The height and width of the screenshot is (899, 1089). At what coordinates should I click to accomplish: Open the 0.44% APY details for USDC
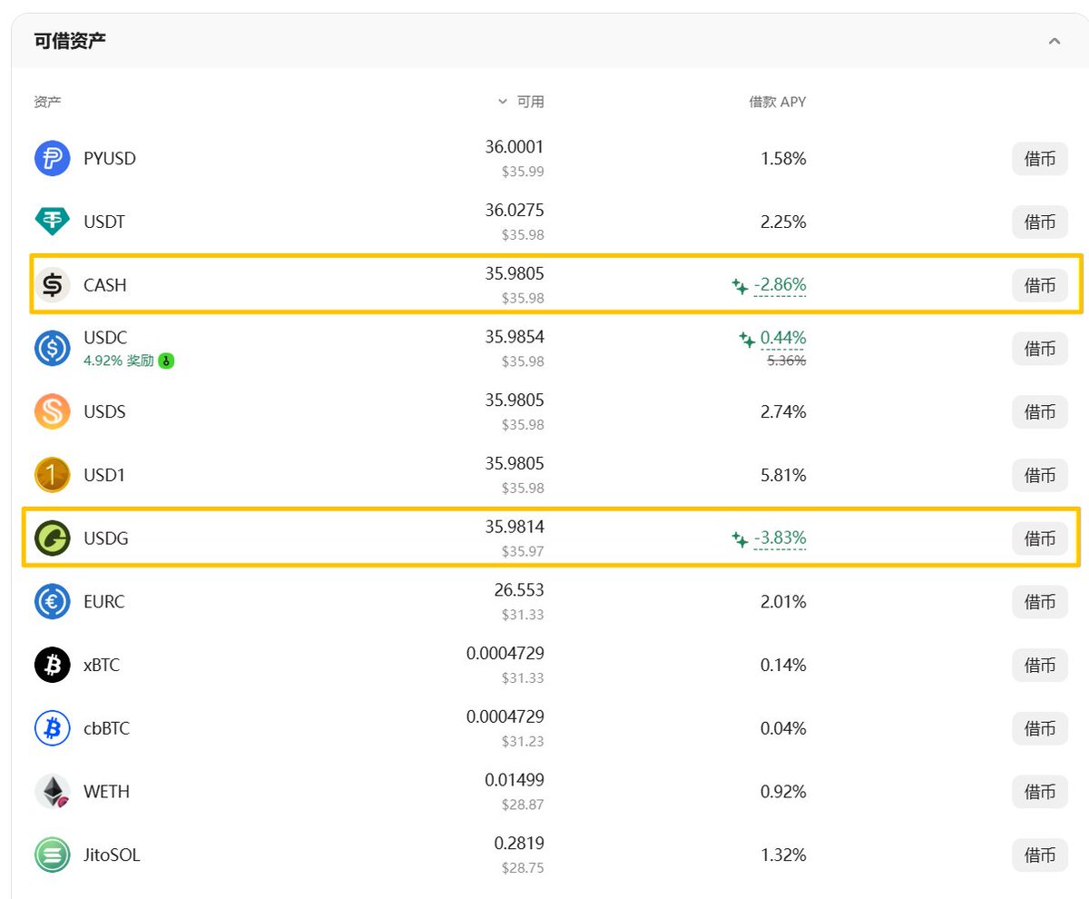[x=782, y=338]
